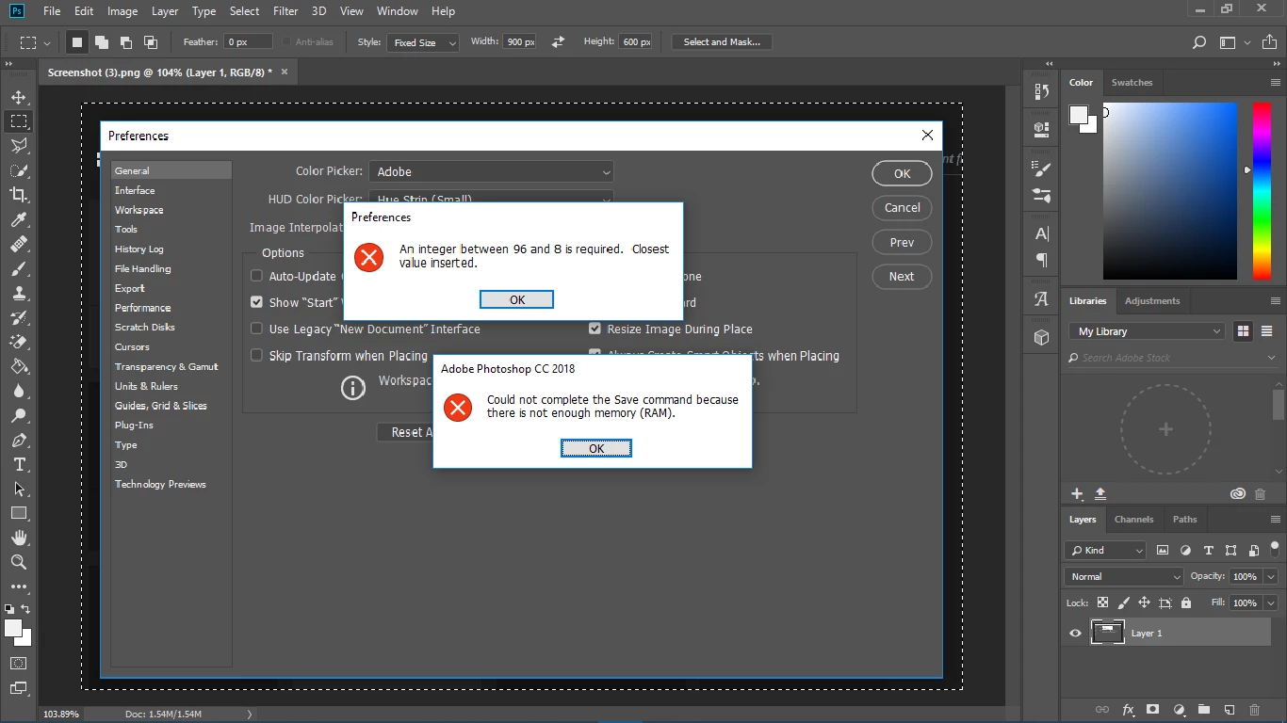Open the Normal blend mode dropdown
The image size is (1287, 723).
click(1124, 576)
